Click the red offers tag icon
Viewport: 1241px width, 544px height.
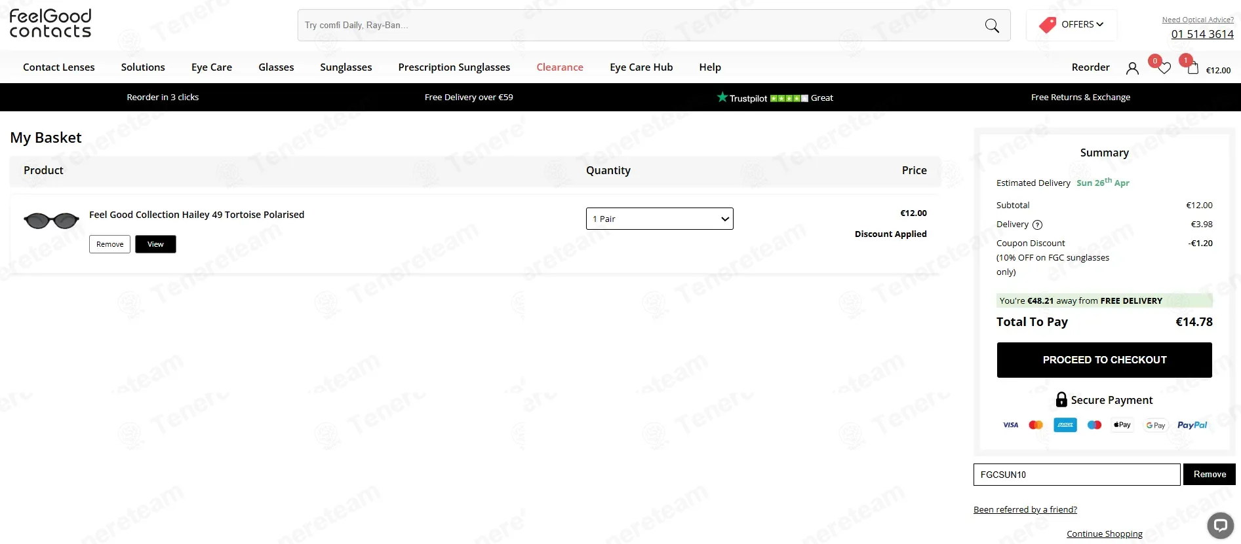point(1048,25)
